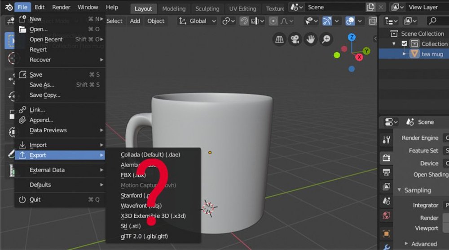Screen dimensions: 449x250
Task: Uncheck the Collection visibility checkbox
Action: (405, 44)
